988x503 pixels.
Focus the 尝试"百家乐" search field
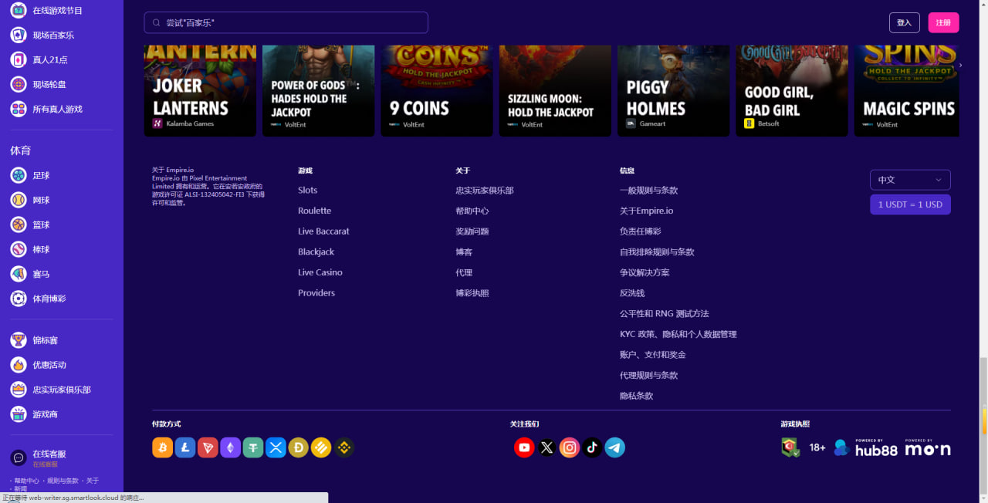[286, 22]
